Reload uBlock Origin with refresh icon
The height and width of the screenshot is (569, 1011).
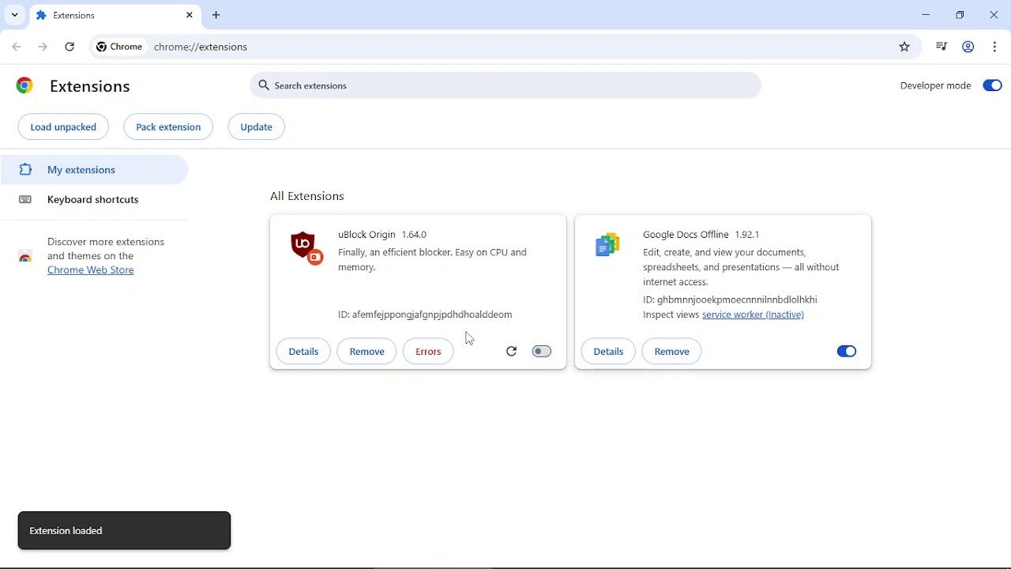point(511,352)
